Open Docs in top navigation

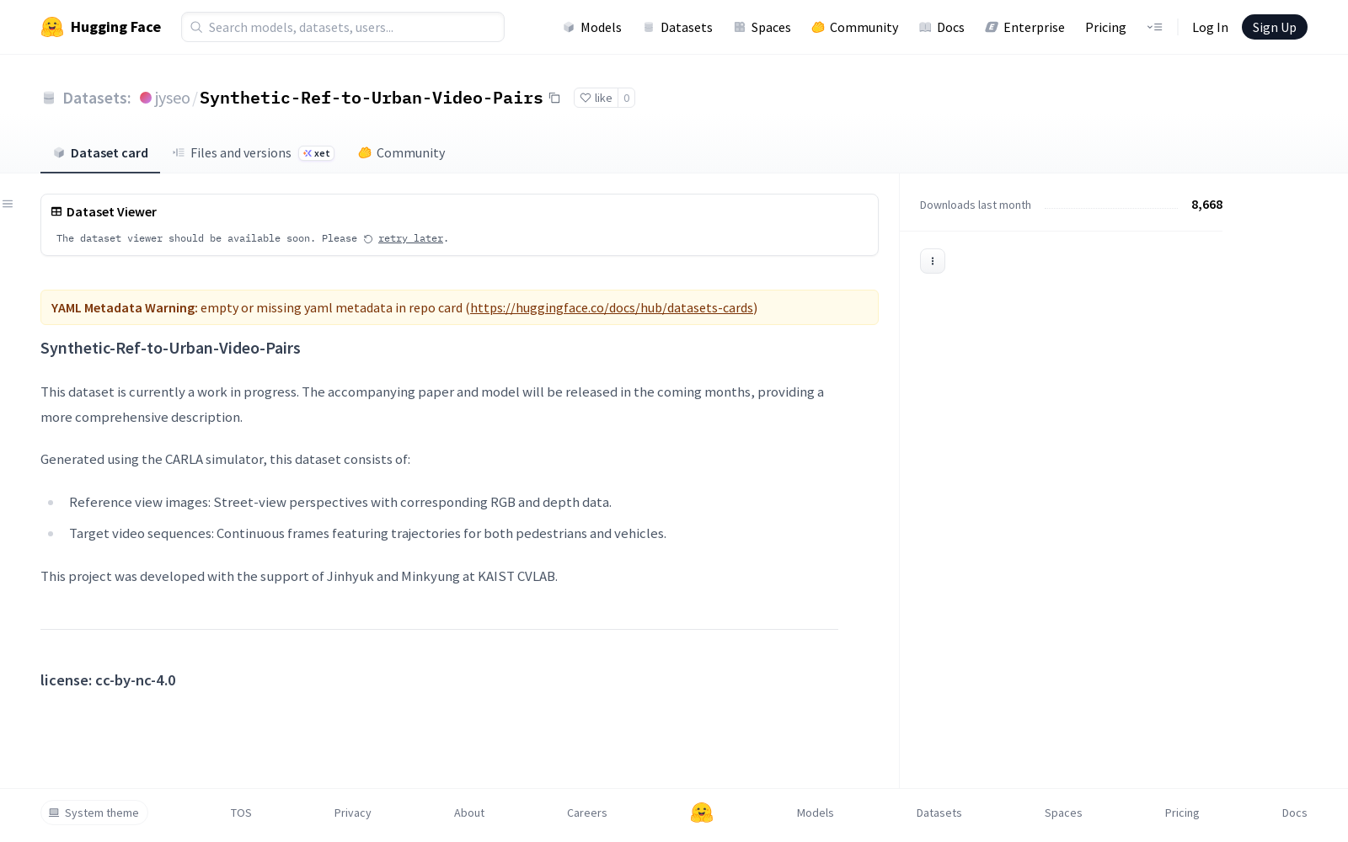(x=942, y=27)
